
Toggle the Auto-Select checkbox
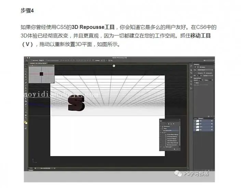(31, 61)
